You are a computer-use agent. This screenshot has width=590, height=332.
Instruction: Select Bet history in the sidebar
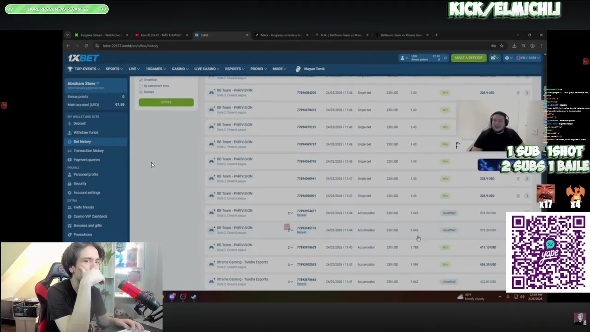pos(96,142)
